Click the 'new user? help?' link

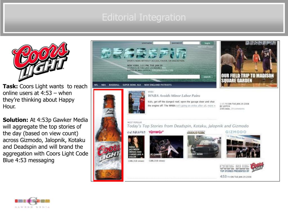point(205,47)
